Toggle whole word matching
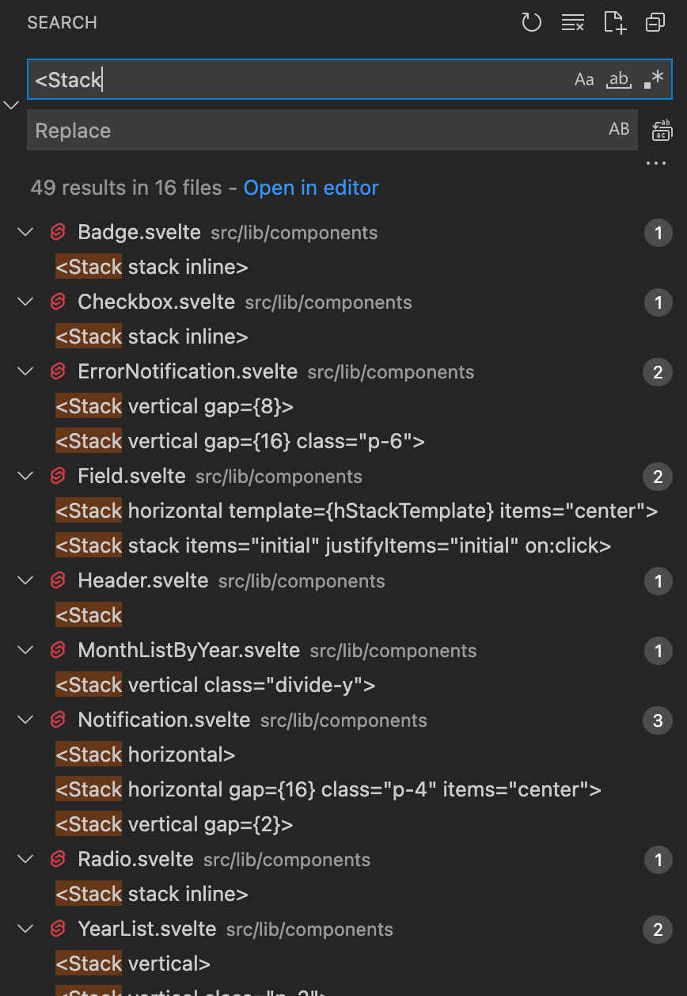This screenshot has height=996, width=687. [618, 78]
